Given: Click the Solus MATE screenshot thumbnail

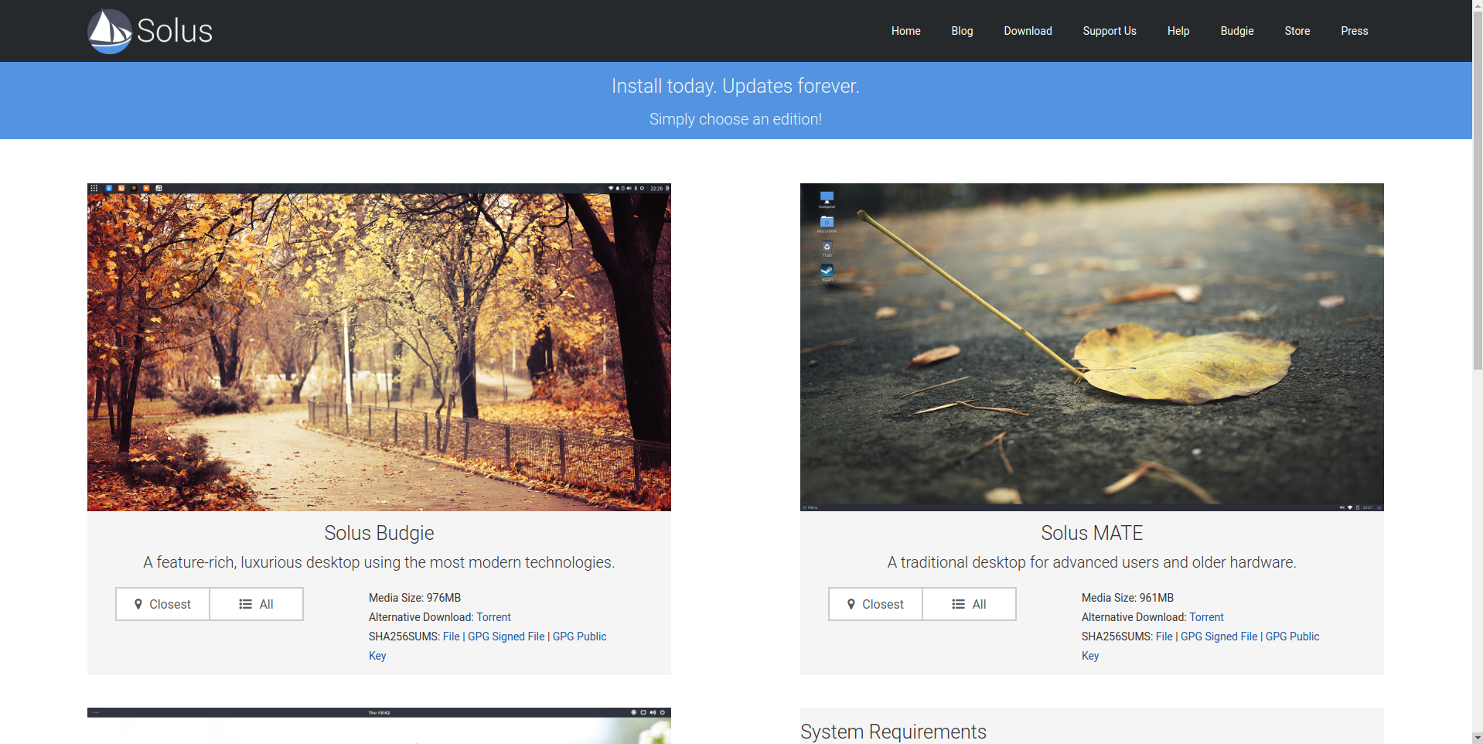Looking at the screenshot, I should [1092, 346].
